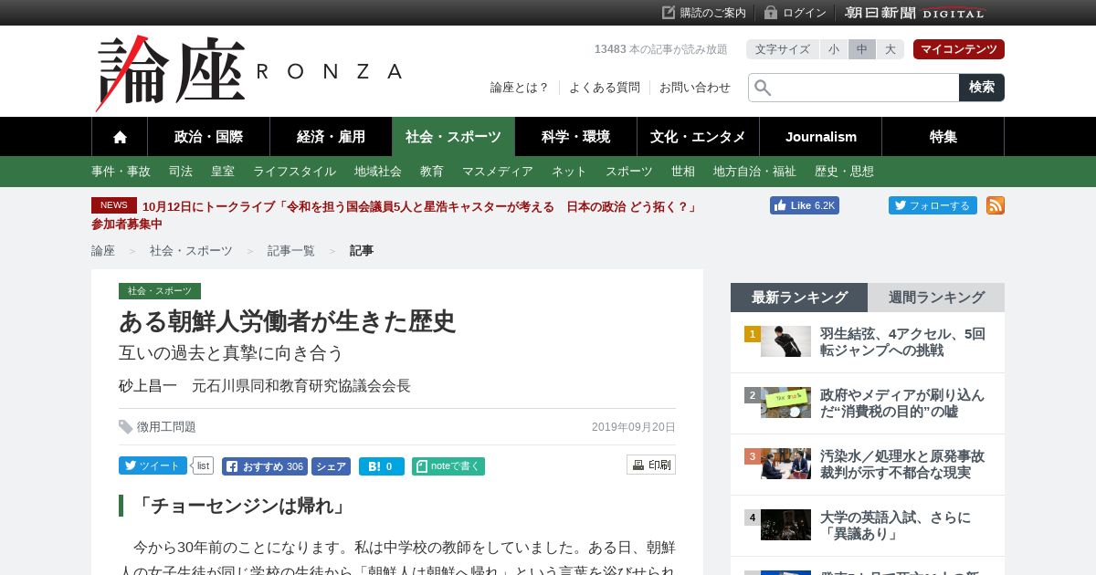The height and width of the screenshot is (575, 1096).
Task: Select 事件・事故 subcategory
Action: (x=121, y=172)
